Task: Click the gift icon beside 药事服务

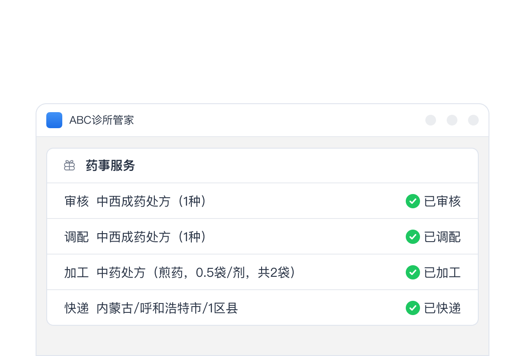Action: 69,166
